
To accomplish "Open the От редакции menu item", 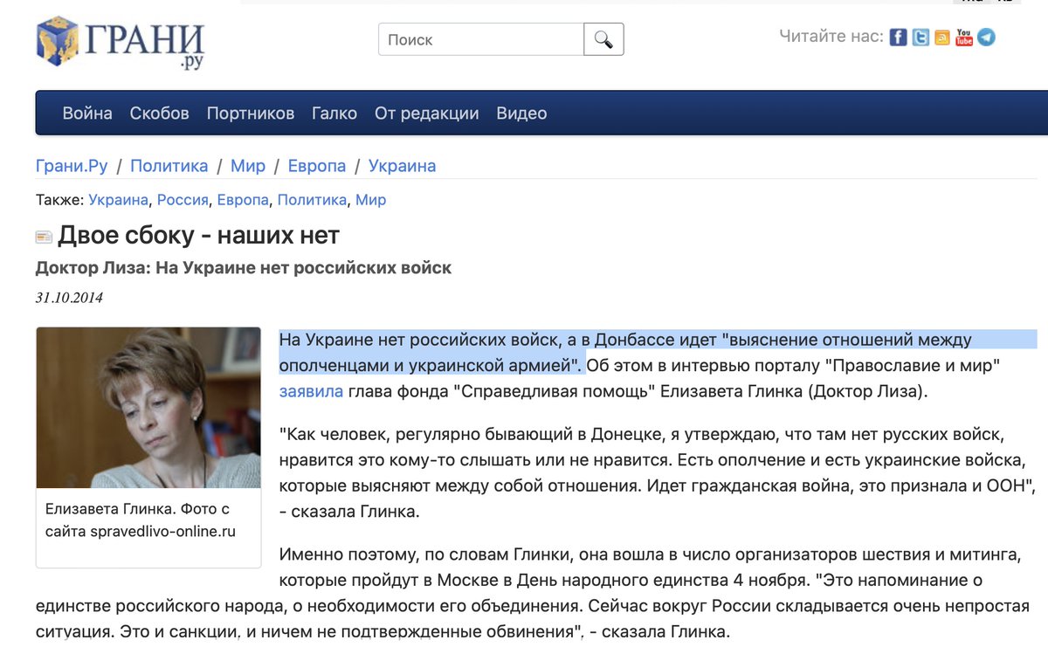I will tap(426, 114).
